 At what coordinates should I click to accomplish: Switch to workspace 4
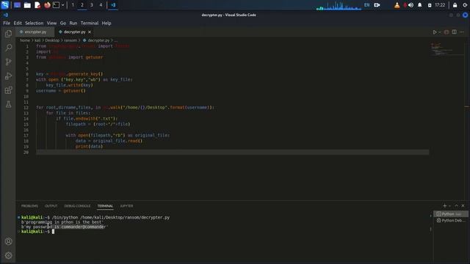click(101, 5)
